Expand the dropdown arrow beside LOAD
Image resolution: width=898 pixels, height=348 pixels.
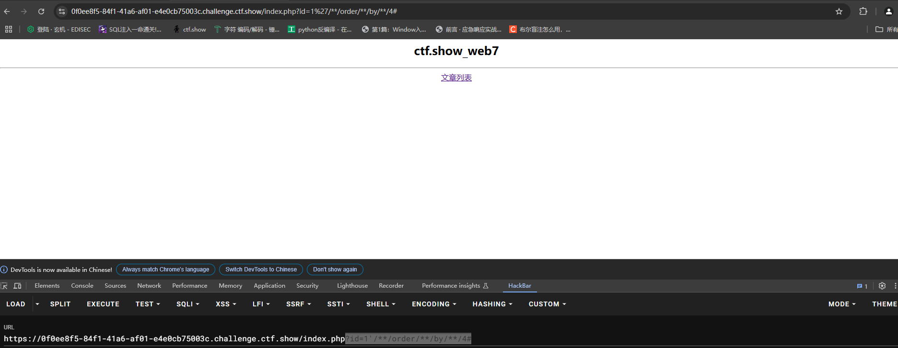[37, 304]
